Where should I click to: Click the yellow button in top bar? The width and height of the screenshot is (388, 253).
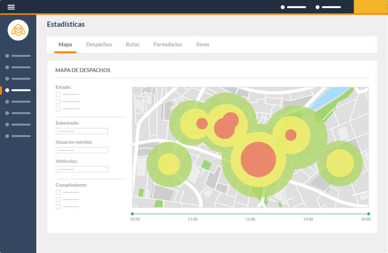371,7
